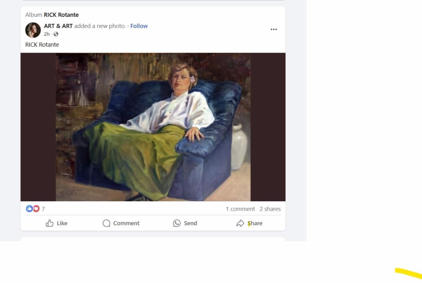Viewport: 422px width, 283px height.
Task: Open the post options three-dots menu
Action: pos(274,29)
